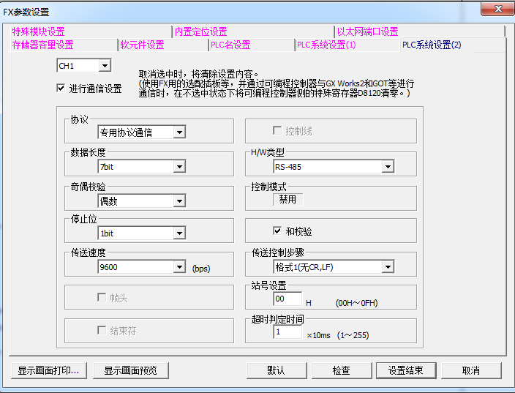Switch to the 特殊模块设置 tab
The height and width of the screenshot is (393, 515).
(39, 31)
